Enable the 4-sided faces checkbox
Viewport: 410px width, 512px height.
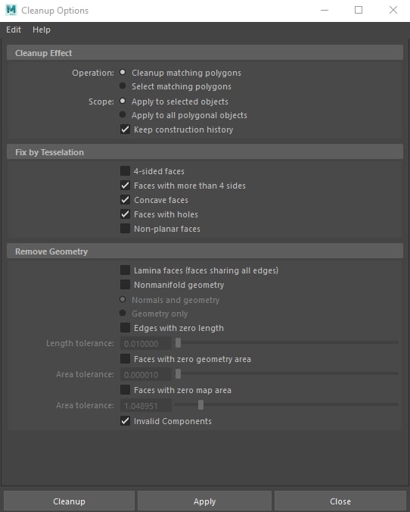[x=125, y=170]
